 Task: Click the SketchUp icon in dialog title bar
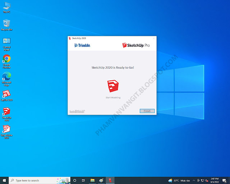[x=70, y=38]
